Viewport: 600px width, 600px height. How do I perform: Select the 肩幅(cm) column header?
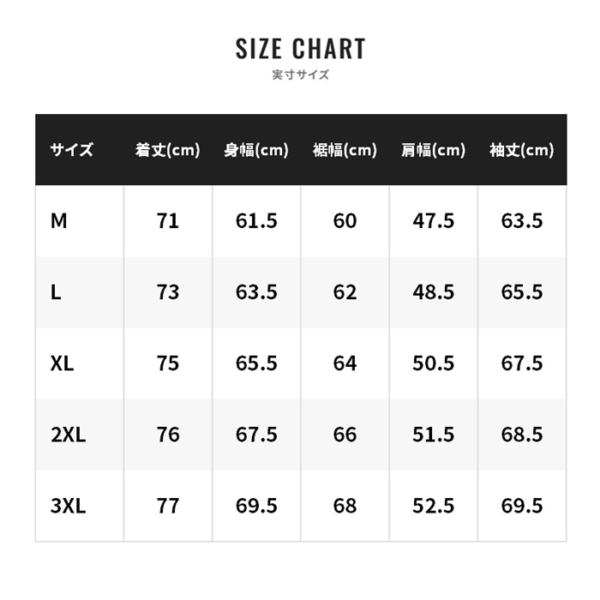pos(433,150)
